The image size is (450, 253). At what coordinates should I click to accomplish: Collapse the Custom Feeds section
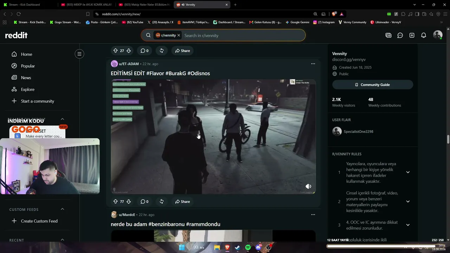click(62, 209)
